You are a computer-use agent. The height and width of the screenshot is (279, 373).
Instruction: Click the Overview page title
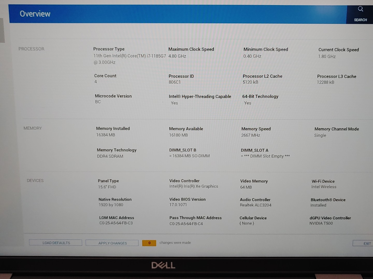point(35,14)
